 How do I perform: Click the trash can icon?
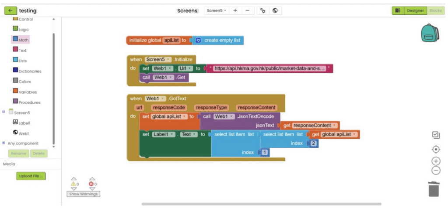pyautogui.click(x=434, y=189)
